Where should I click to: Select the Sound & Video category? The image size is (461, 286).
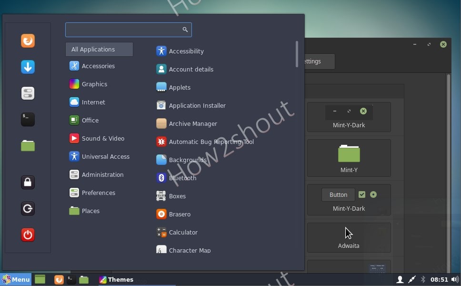pyautogui.click(x=96, y=138)
